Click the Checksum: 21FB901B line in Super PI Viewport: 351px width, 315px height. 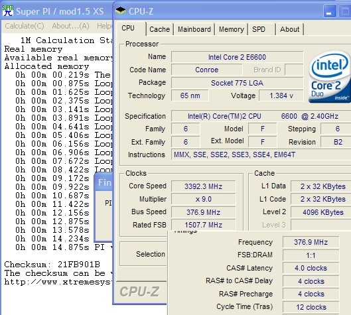point(52,265)
